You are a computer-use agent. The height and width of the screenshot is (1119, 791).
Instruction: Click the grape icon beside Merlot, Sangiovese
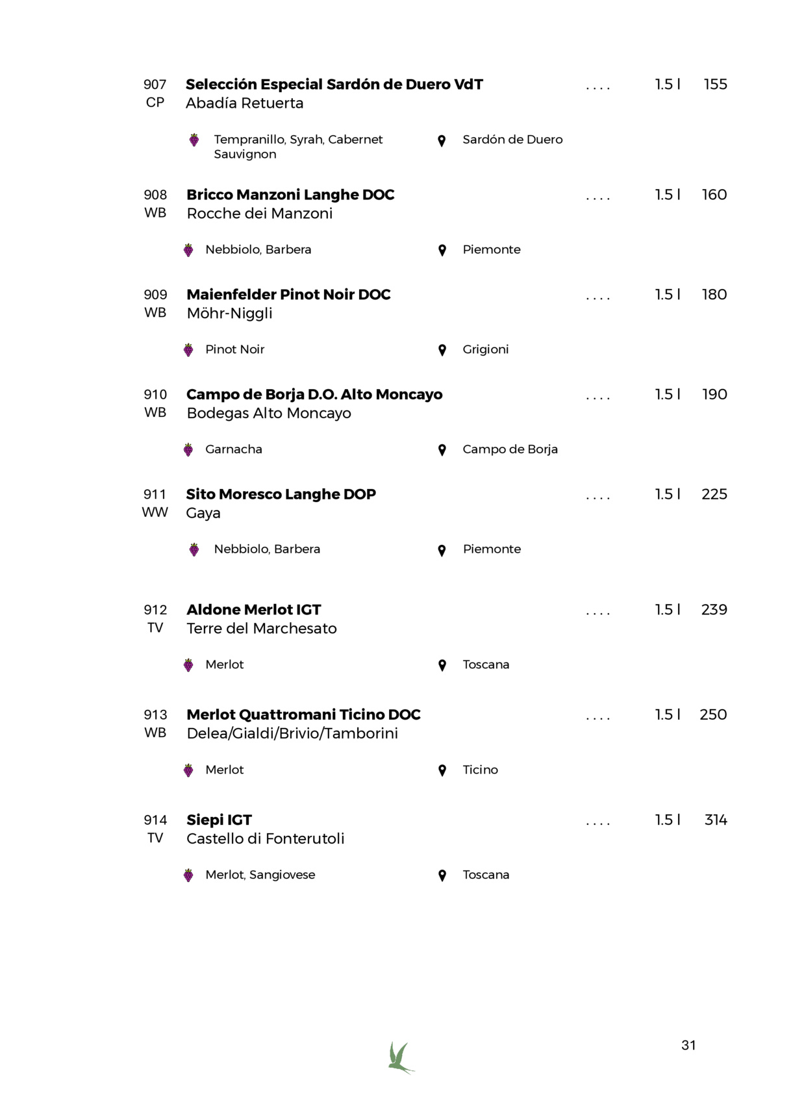[188, 875]
